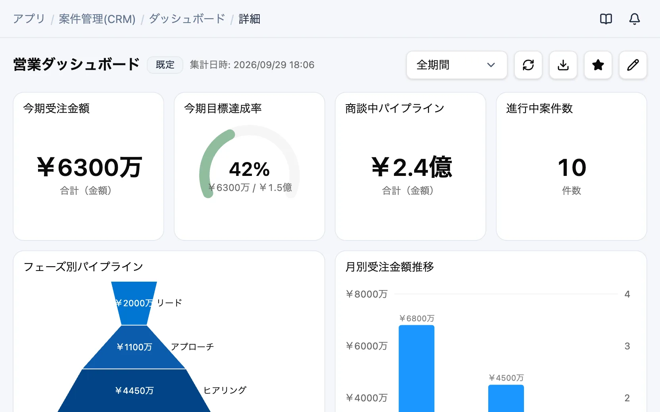Edit dashboard with pencil icon
This screenshot has height=412, width=660.
click(633, 65)
